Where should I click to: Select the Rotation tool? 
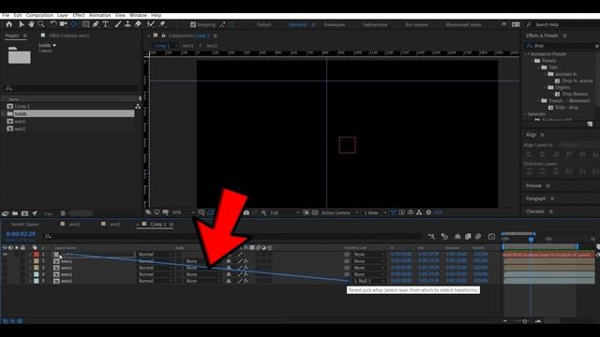pos(53,24)
